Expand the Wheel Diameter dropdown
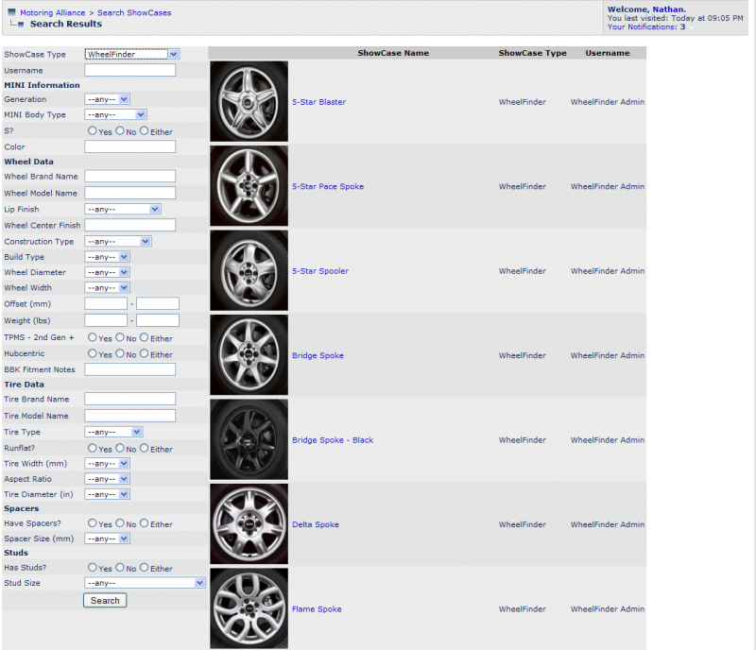This screenshot has height=650, width=756. [x=107, y=272]
